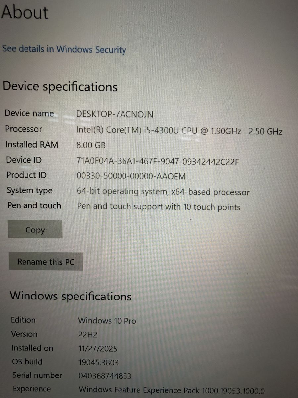The image size is (298, 398).
Task: Click the About page heading
Action: pos(25,12)
